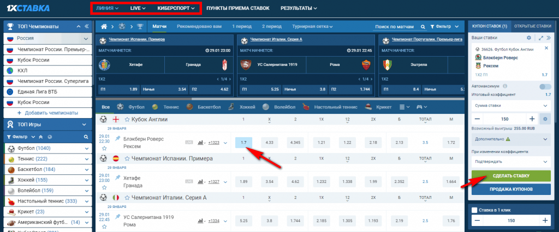Open the Подтверждать dropdown
The height and width of the screenshot is (232, 559).
pyautogui.click(x=511, y=162)
